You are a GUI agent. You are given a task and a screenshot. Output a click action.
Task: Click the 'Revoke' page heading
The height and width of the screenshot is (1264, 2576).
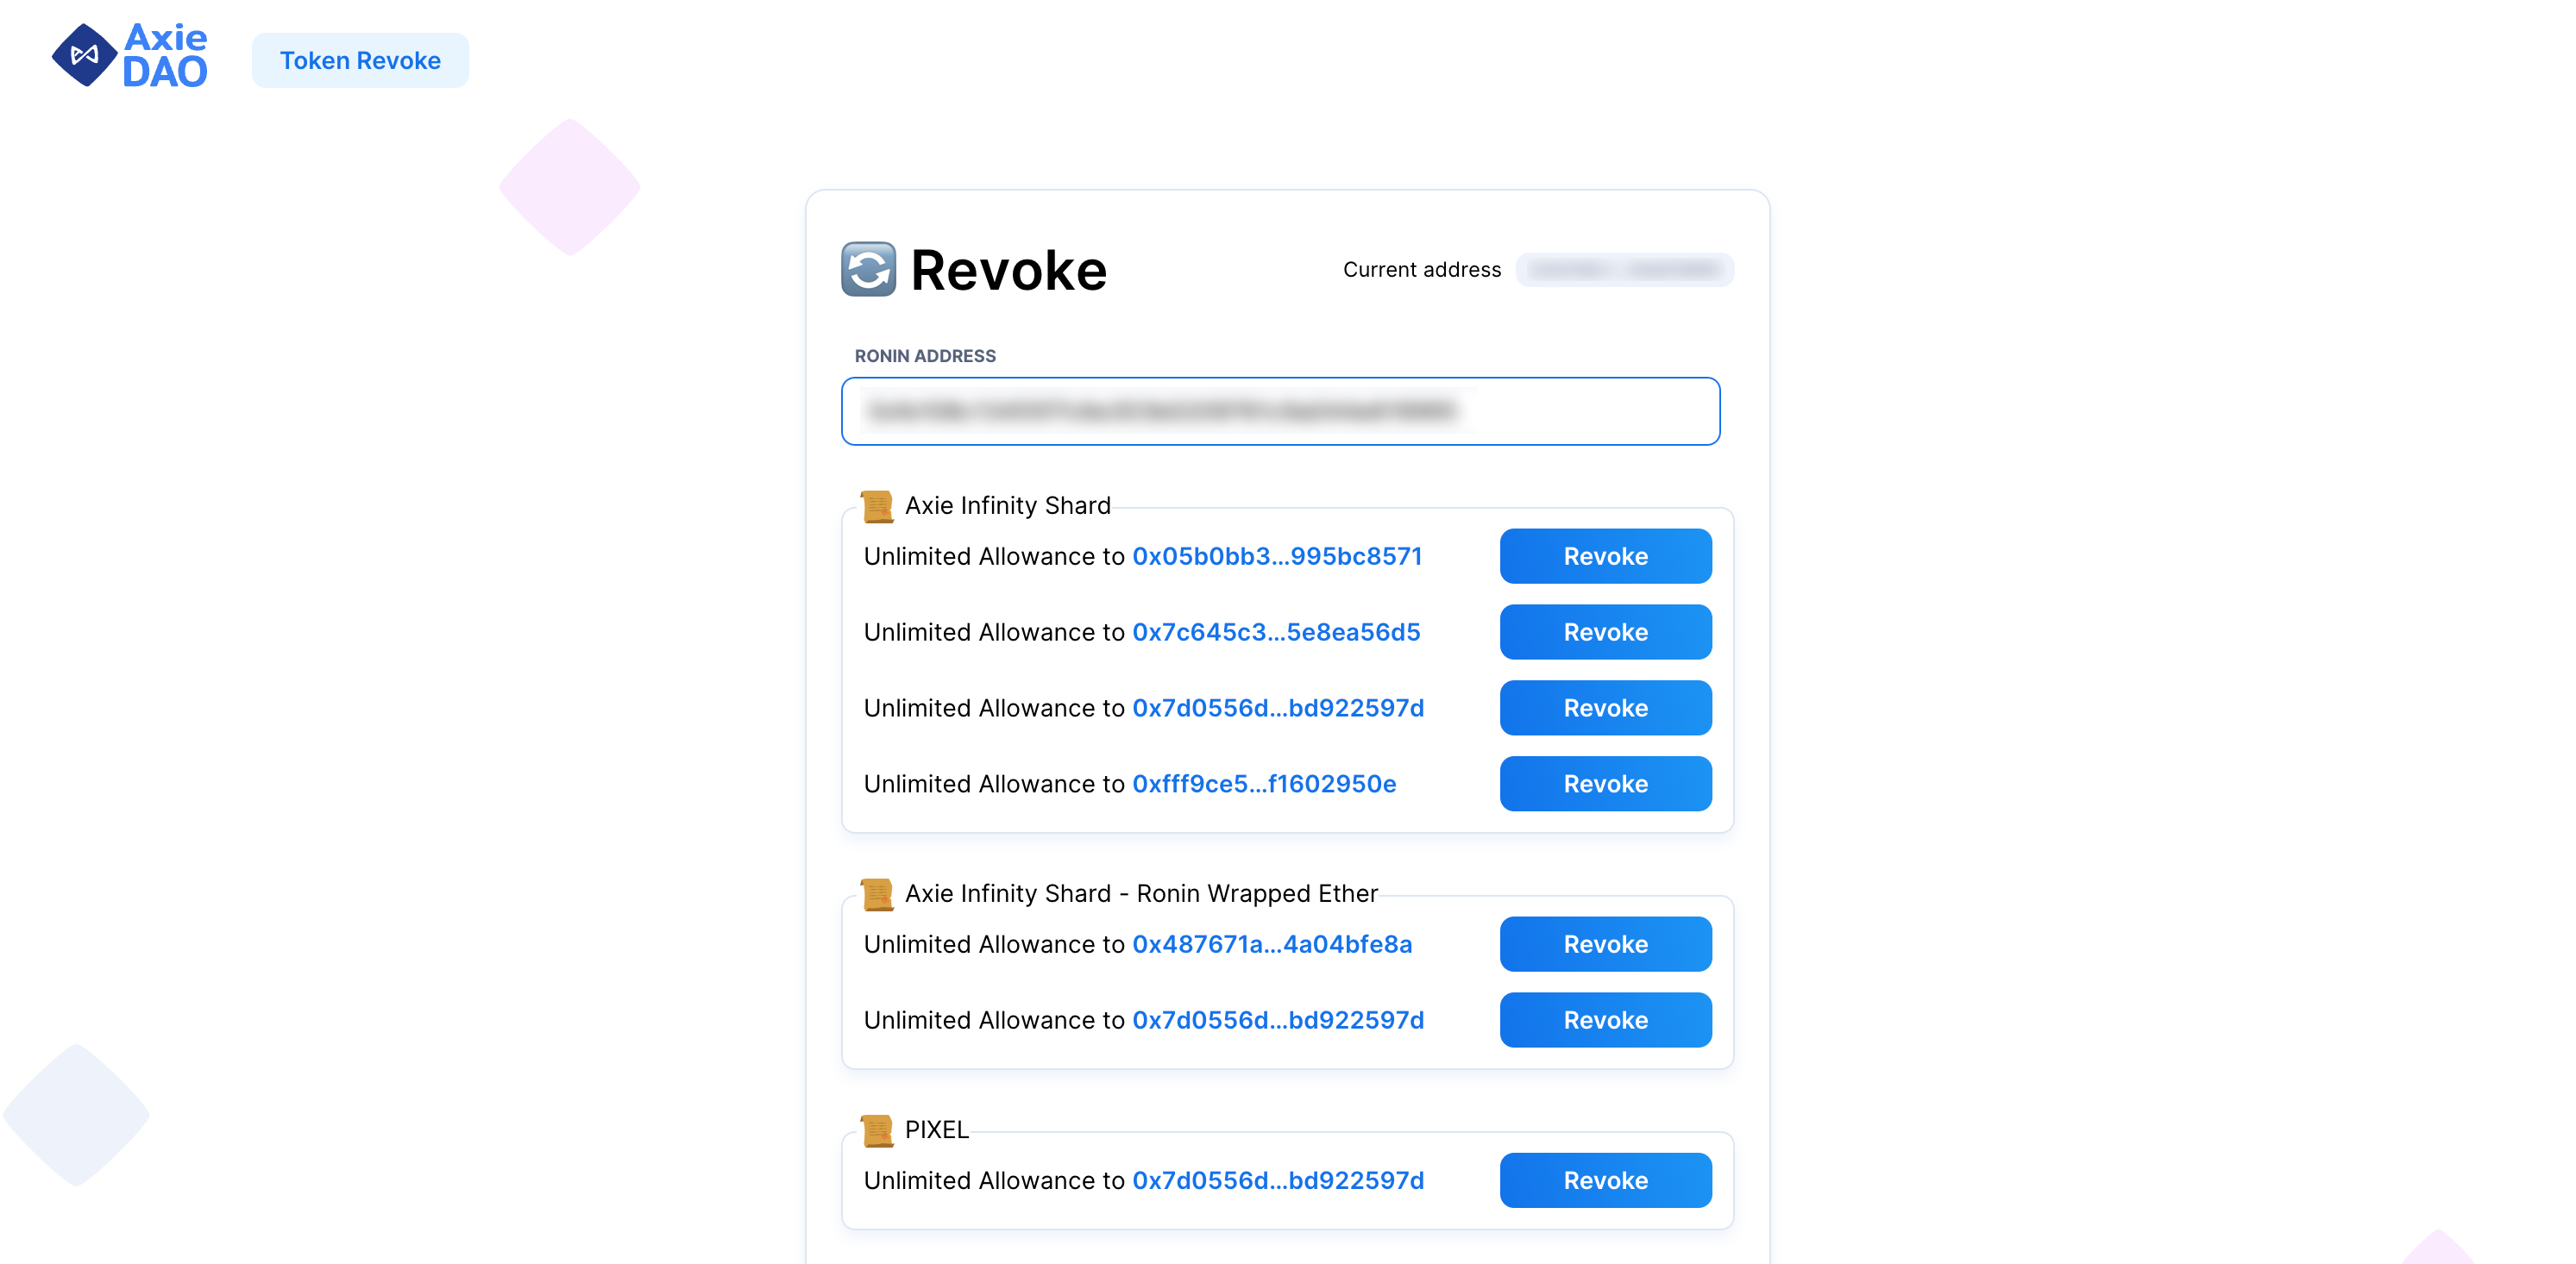tap(1008, 270)
